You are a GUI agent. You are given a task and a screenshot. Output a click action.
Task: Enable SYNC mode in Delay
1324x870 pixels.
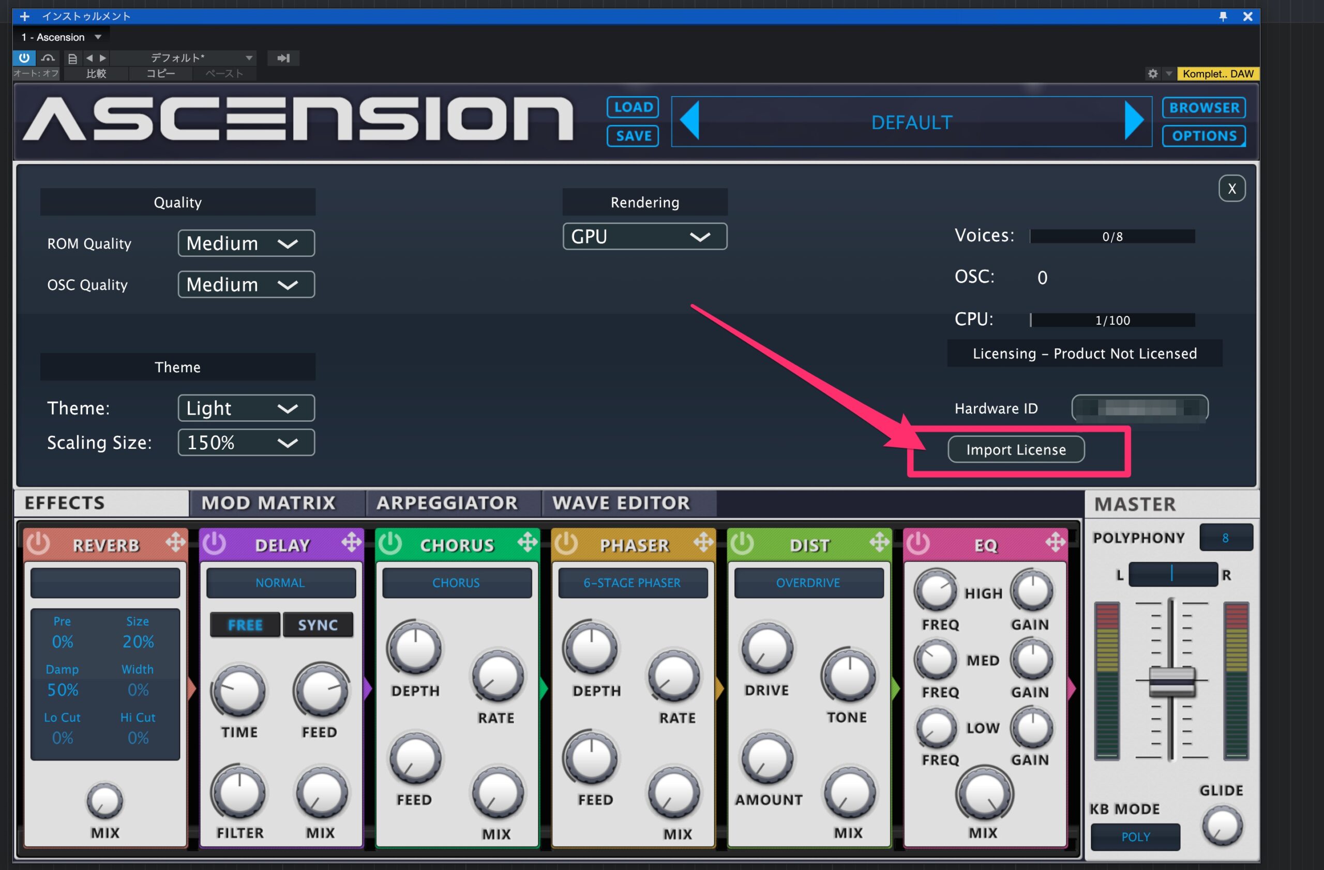(x=318, y=625)
